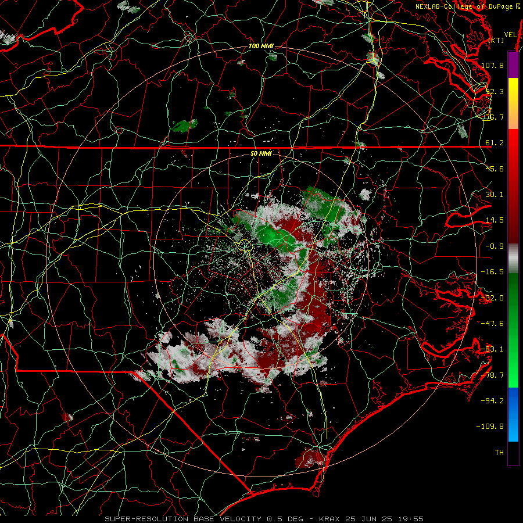Click the 50 NMI range ring label
The width and height of the screenshot is (523, 523).
(x=261, y=154)
